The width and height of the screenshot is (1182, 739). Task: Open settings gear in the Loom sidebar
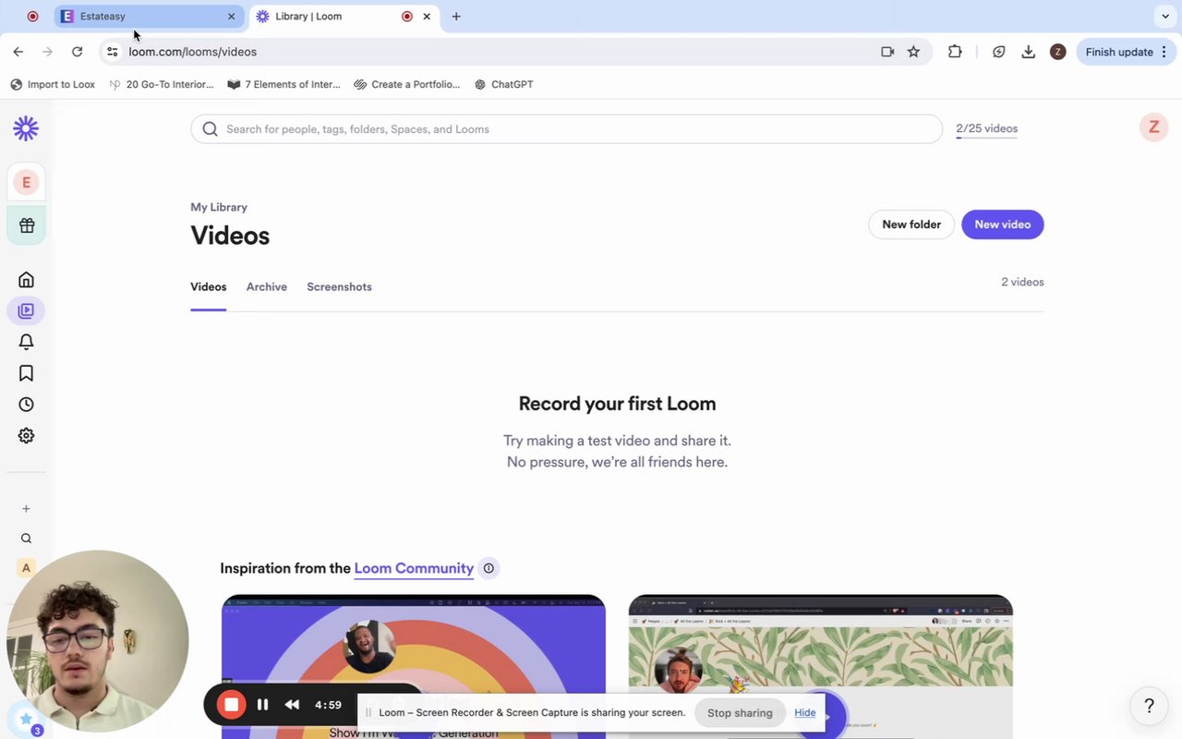26,436
